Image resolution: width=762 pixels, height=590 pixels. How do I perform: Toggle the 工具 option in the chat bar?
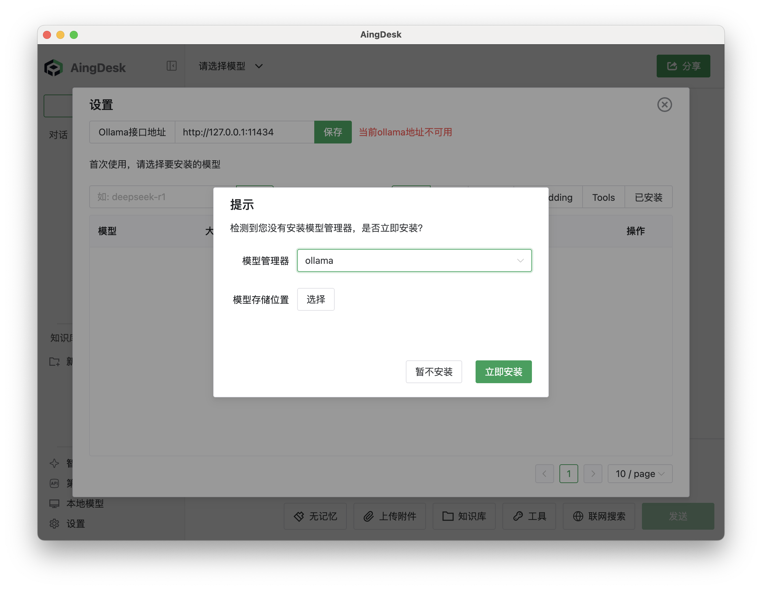point(529,517)
